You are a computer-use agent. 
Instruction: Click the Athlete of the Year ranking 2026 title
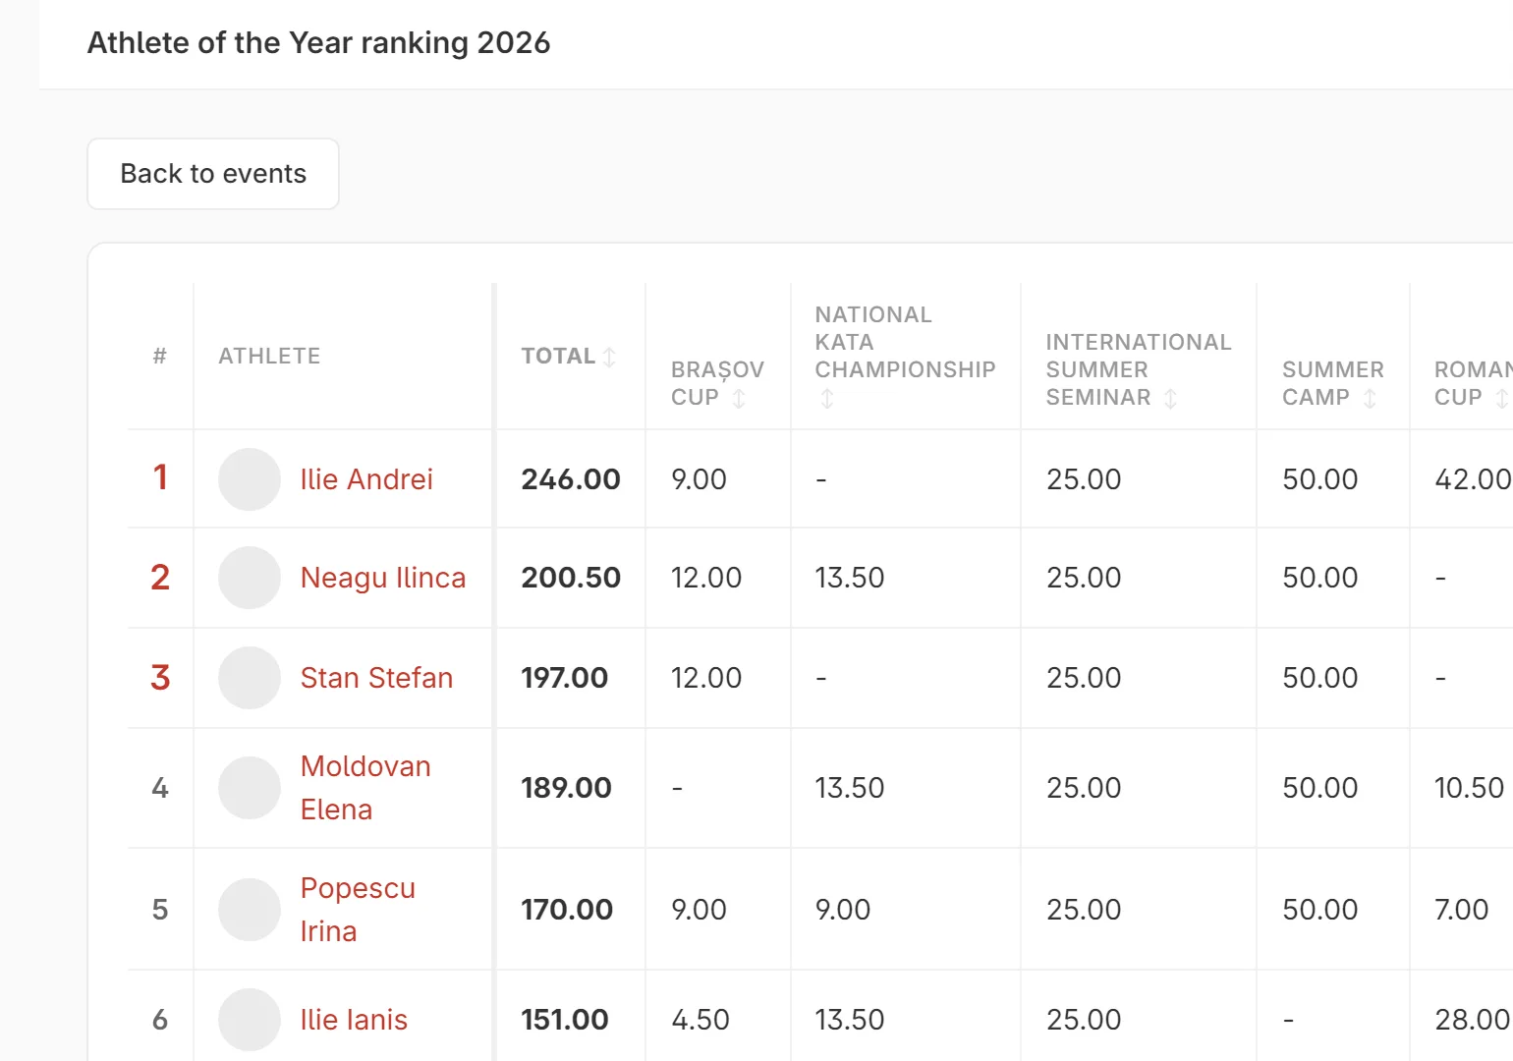click(x=319, y=43)
